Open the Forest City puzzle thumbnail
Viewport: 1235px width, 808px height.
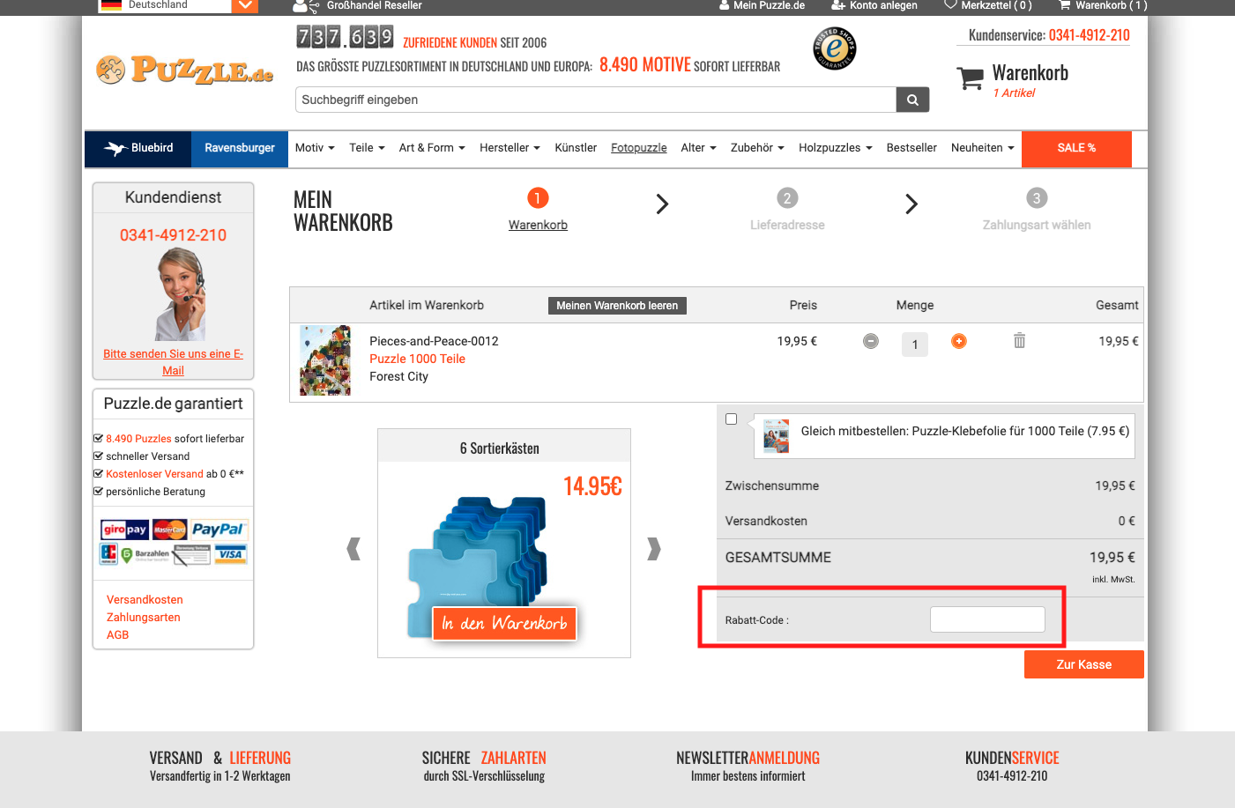pos(325,360)
